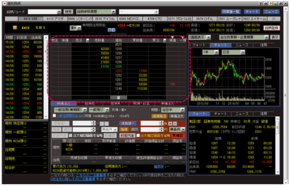Click the << button on the stock tab strip
This screenshot has width=290, height=186.
11,19
